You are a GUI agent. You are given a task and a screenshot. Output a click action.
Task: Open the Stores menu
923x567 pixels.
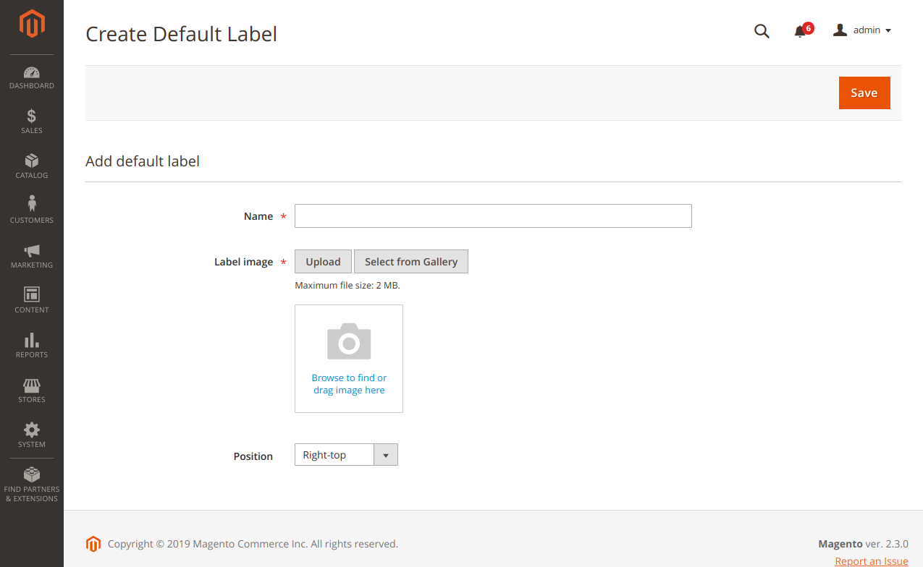(32, 391)
